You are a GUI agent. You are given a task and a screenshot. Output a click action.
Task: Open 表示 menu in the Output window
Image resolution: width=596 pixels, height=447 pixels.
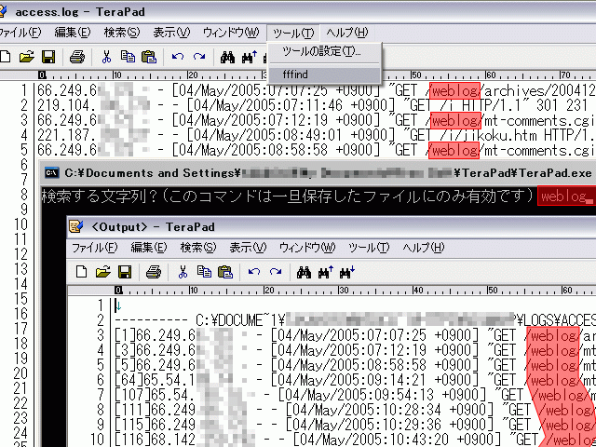(x=248, y=248)
